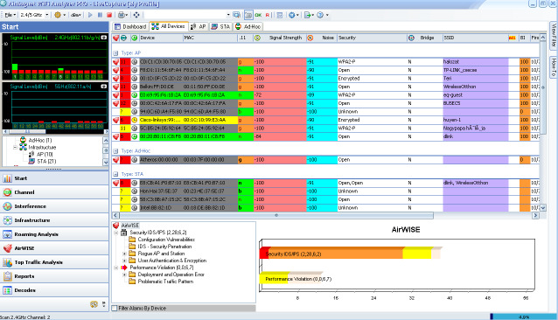Click the configure buttons icon below Decodes
Viewport: 558px width, 320px height.
94,304
